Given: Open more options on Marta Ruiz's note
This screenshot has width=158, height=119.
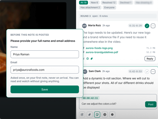Looking at the screenshot, I should tap(153, 26).
